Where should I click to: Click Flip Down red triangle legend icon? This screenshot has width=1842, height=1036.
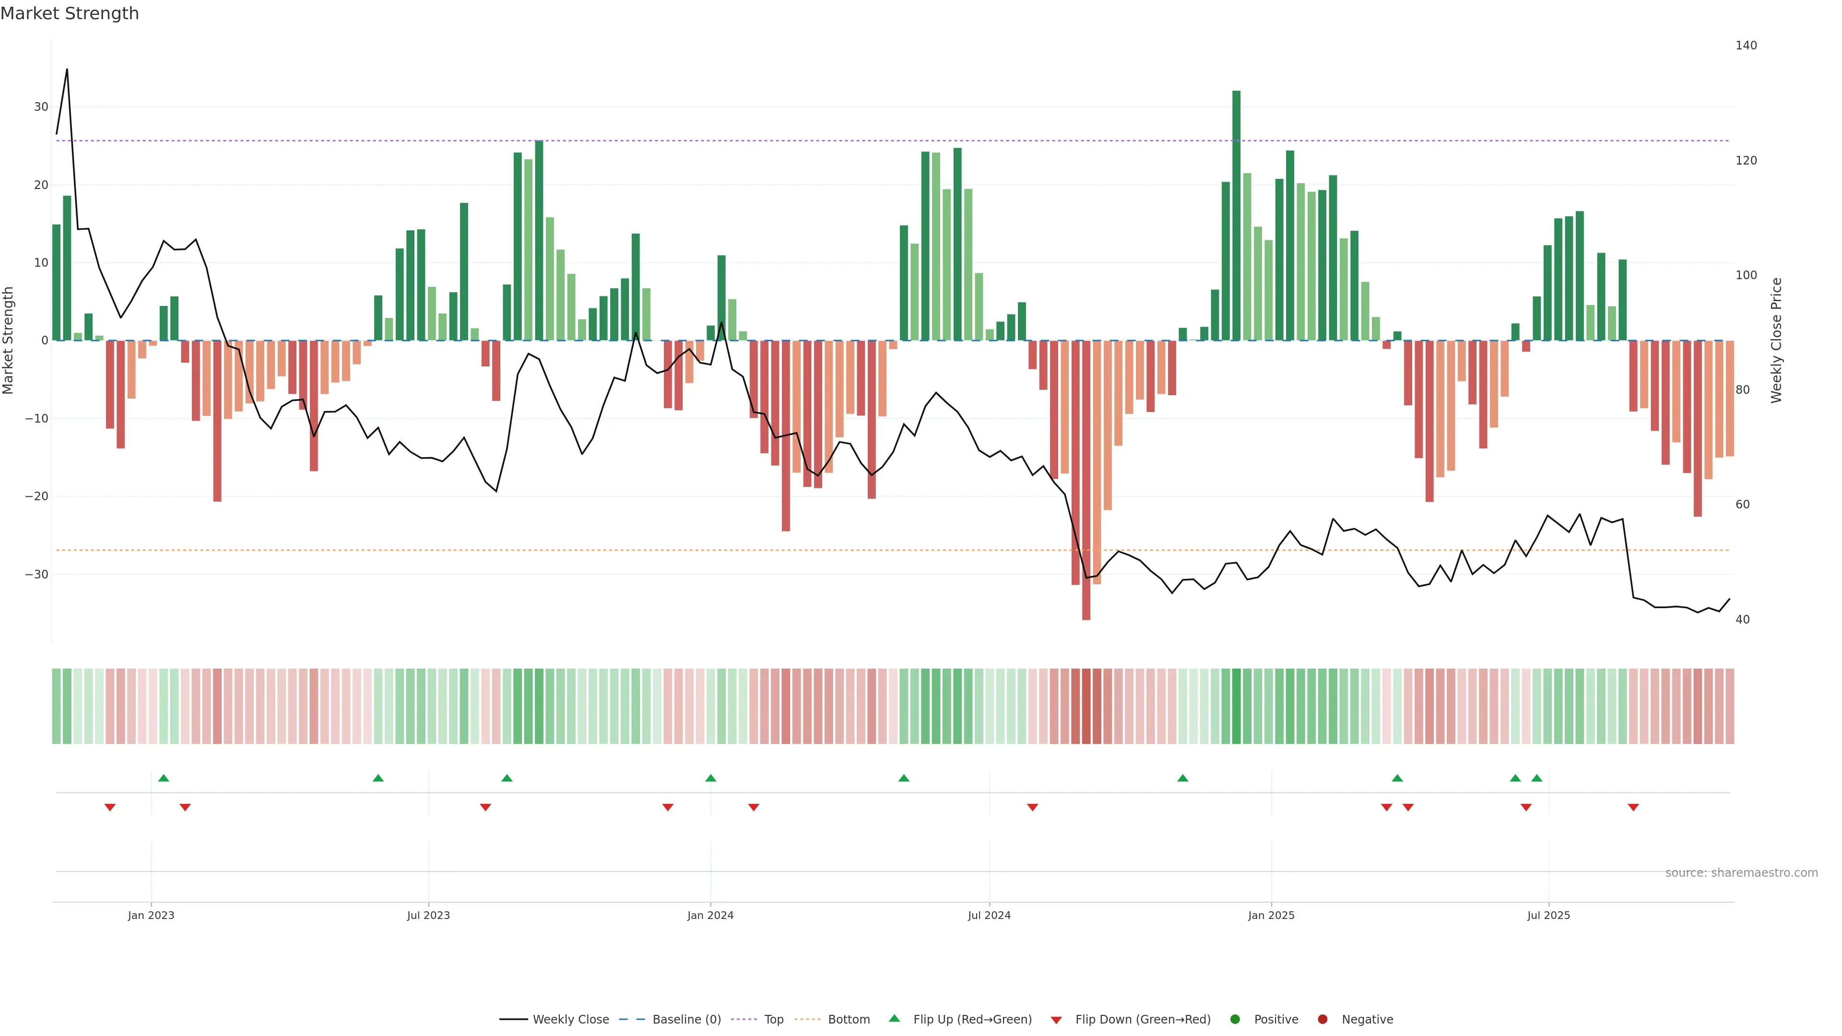tap(1056, 1020)
